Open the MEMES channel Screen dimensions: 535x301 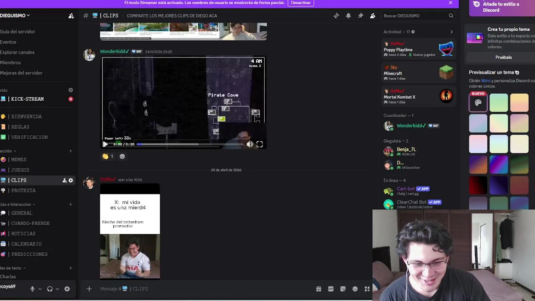tap(37, 160)
